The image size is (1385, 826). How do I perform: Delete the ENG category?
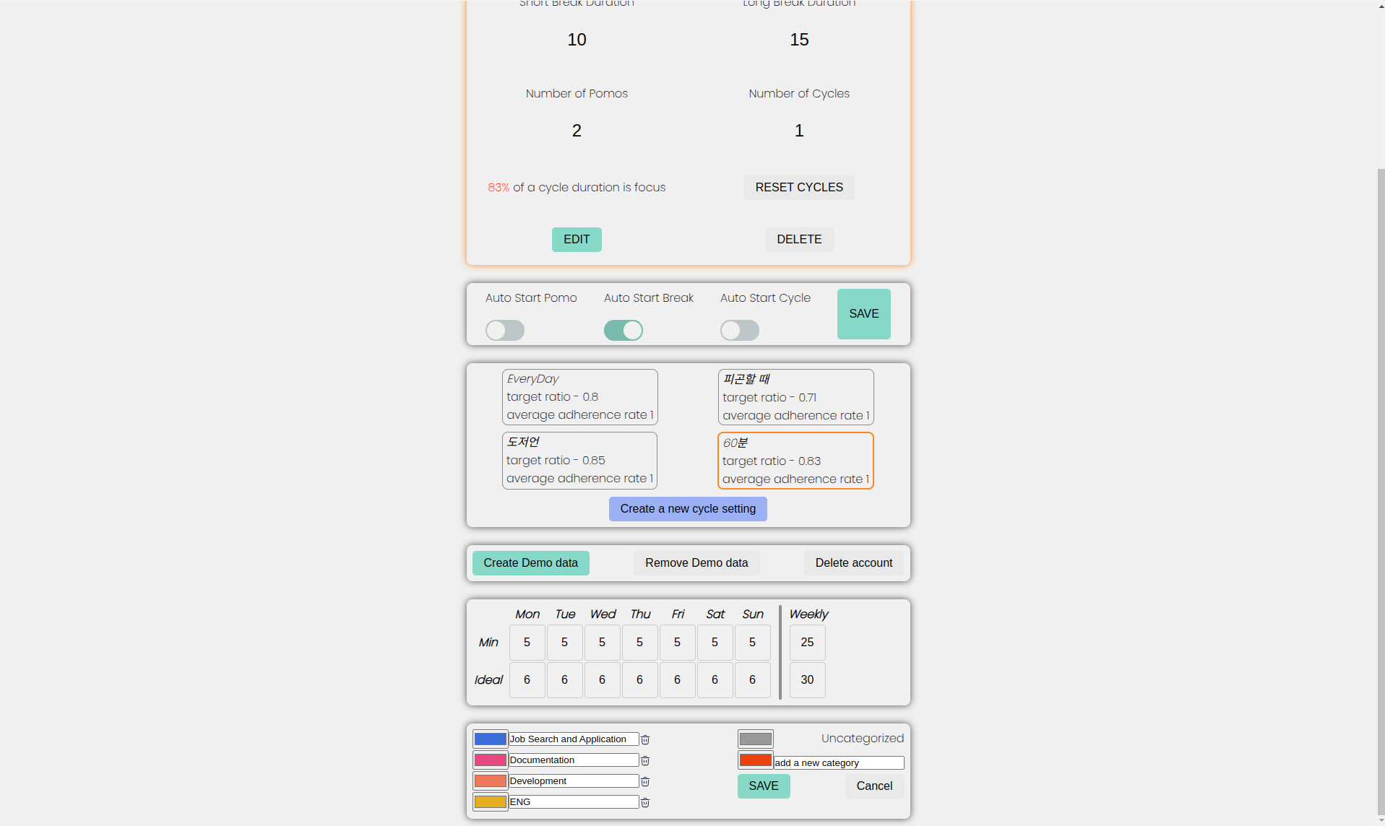point(645,802)
